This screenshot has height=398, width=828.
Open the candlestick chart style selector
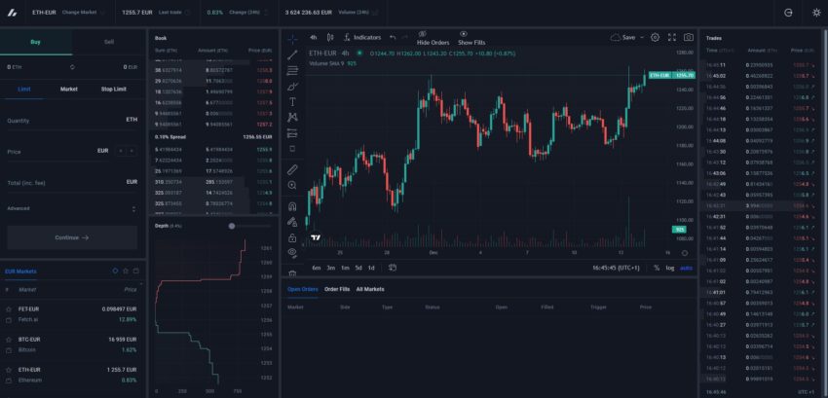pos(330,38)
